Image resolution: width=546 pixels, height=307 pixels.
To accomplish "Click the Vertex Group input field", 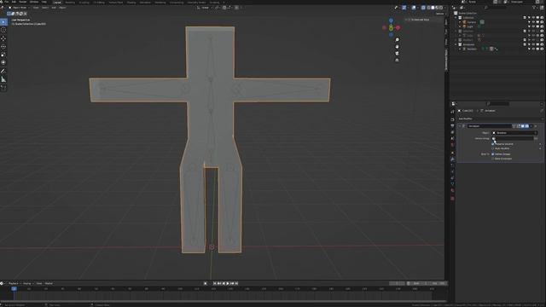I will (512, 138).
